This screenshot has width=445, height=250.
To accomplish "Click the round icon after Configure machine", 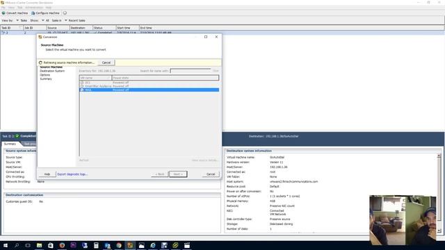I will click(65, 13).
